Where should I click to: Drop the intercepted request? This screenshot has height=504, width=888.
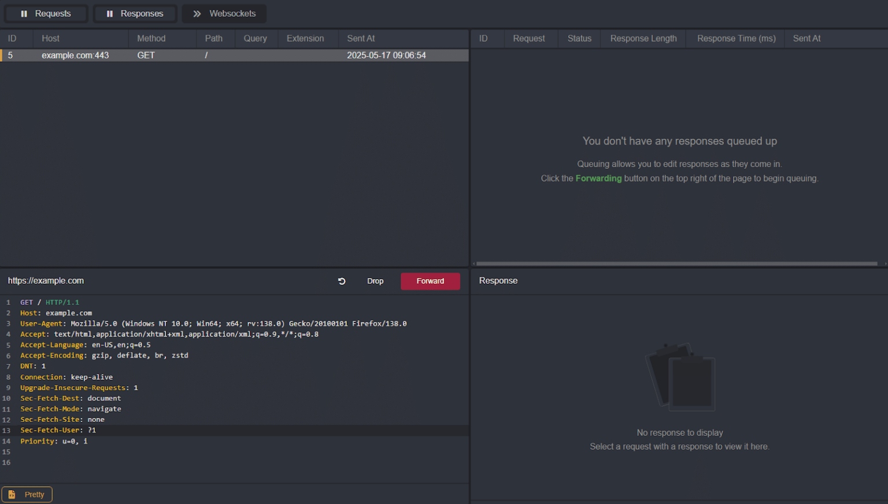(375, 281)
